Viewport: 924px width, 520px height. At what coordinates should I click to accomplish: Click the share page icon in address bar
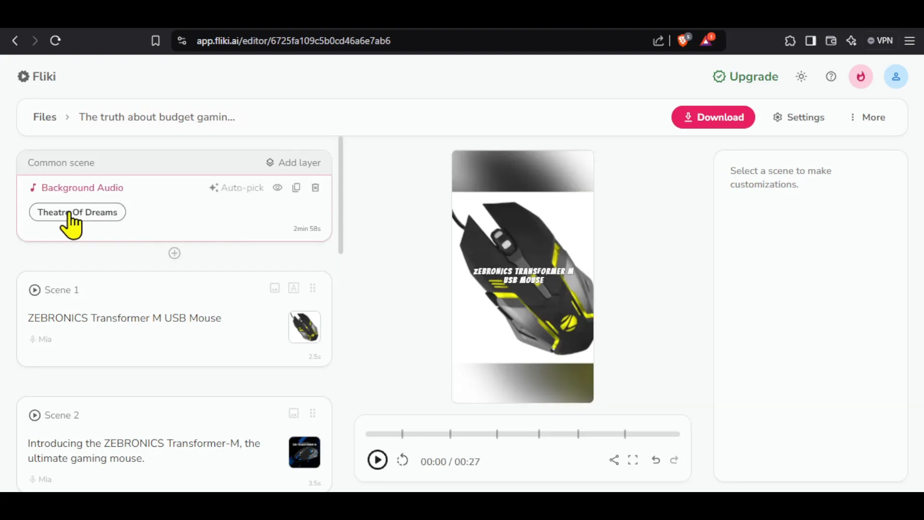[x=658, y=41]
